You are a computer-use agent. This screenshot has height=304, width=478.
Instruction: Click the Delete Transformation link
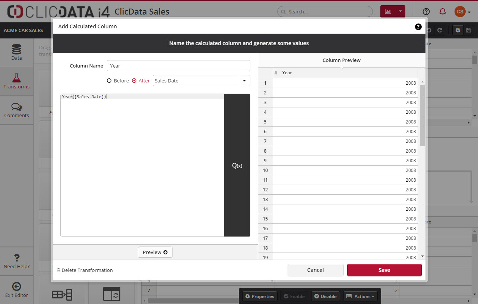[85, 270]
